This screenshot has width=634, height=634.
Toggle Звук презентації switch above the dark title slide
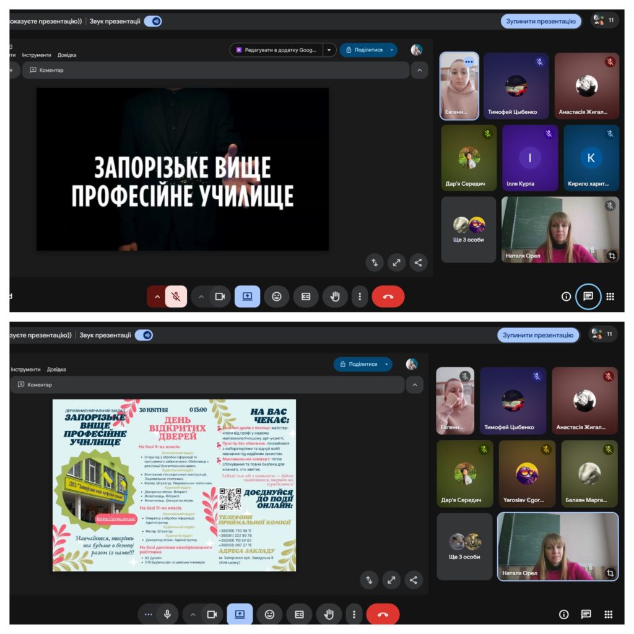coord(153,21)
